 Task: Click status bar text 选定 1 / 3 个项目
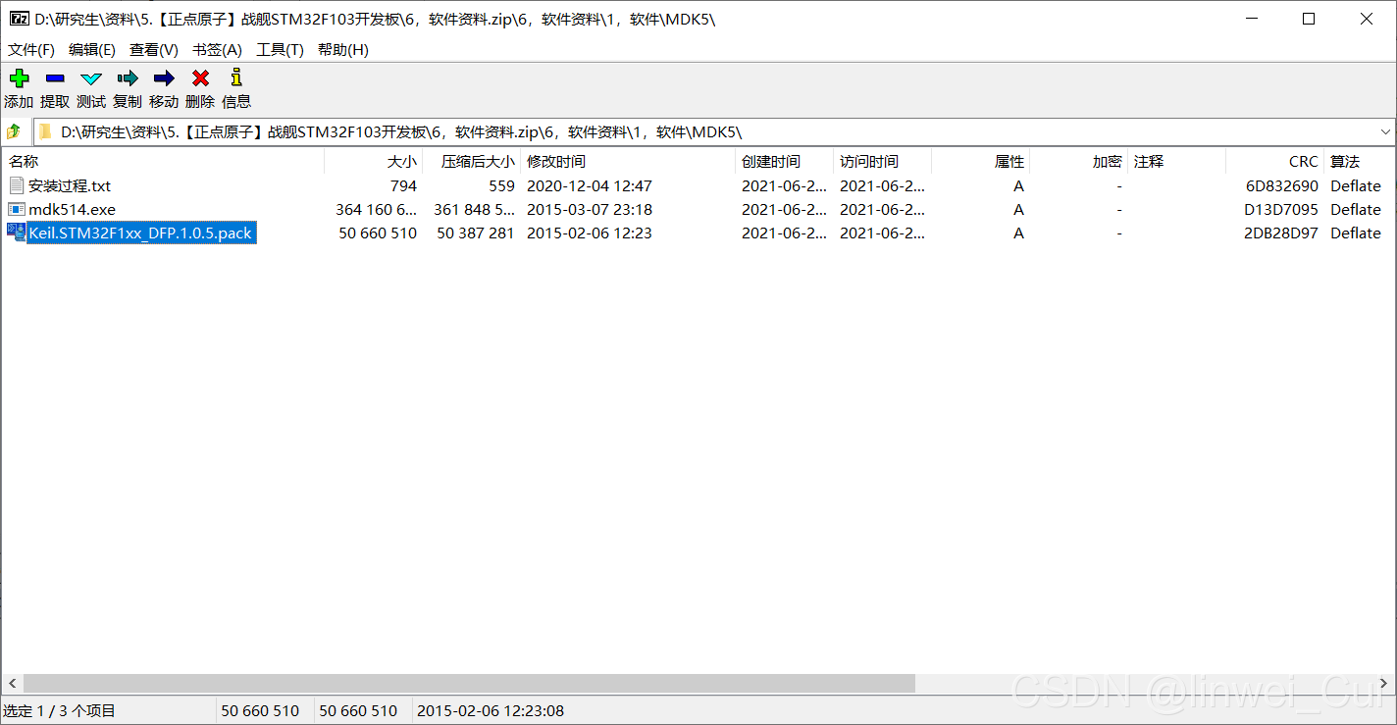(59, 710)
